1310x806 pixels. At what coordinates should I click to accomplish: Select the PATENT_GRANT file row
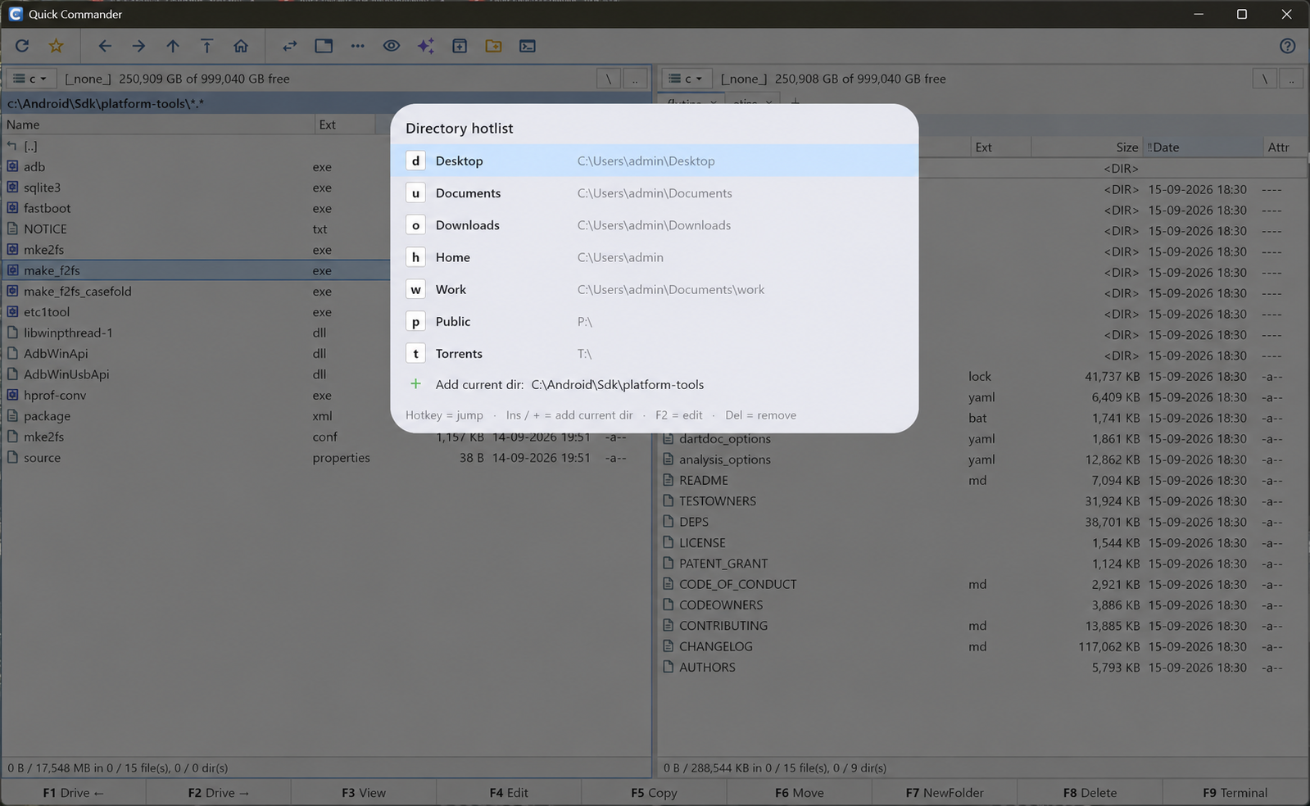click(x=982, y=564)
